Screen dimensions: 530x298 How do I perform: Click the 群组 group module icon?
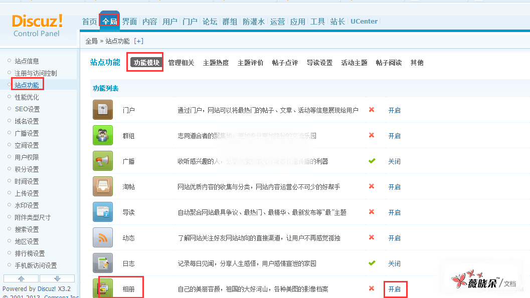[103, 135]
